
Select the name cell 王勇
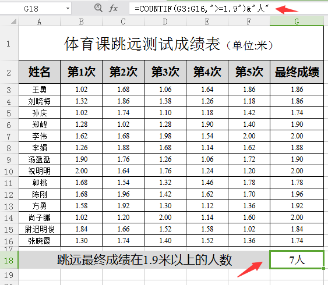tap(40, 90)
